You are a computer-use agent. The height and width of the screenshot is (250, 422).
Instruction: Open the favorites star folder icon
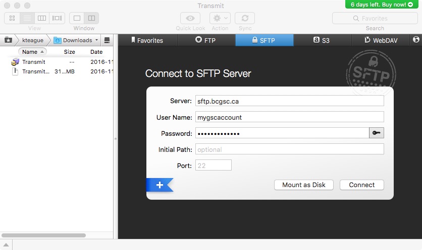(x=9, y=40)
